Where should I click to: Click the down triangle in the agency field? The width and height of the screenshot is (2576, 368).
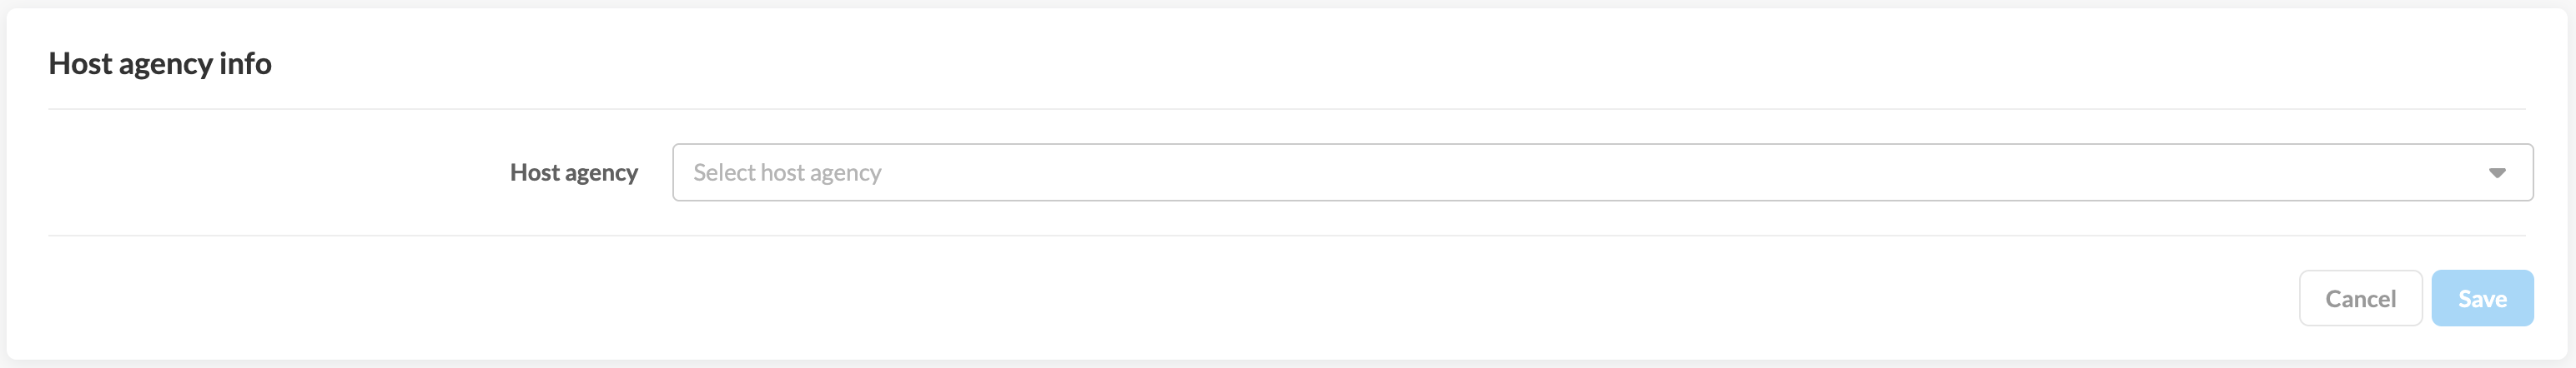tap(2496, 172)
